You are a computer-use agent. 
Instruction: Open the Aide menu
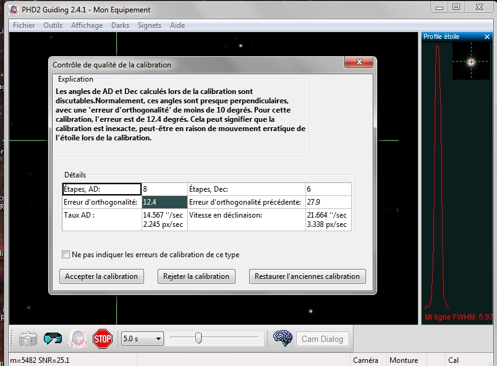tap(177, 25)
